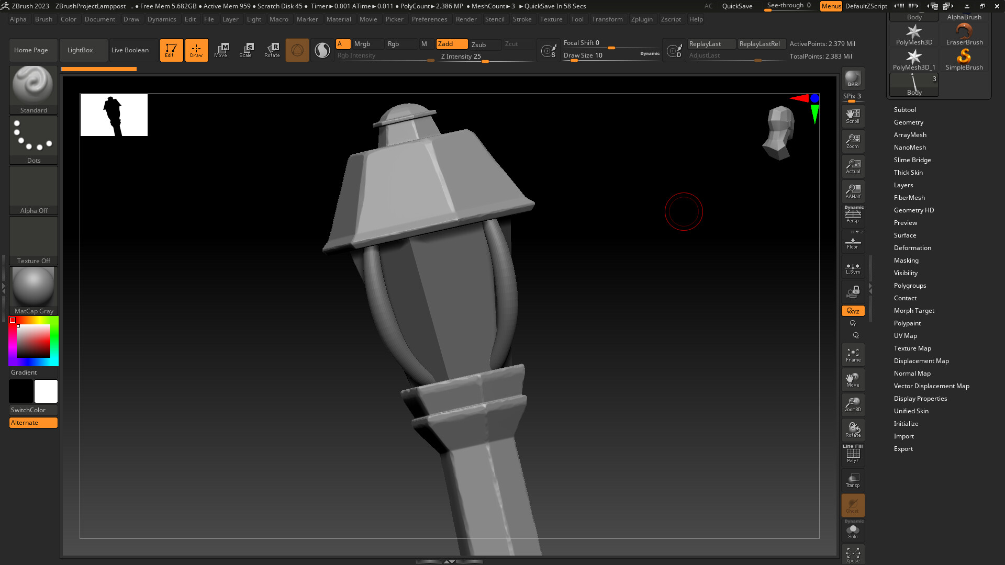Click the LightBox button

(x=80, y=50)
